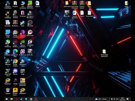
Task: Open the WinRAR archive in the third row
Action: (15, 23)
